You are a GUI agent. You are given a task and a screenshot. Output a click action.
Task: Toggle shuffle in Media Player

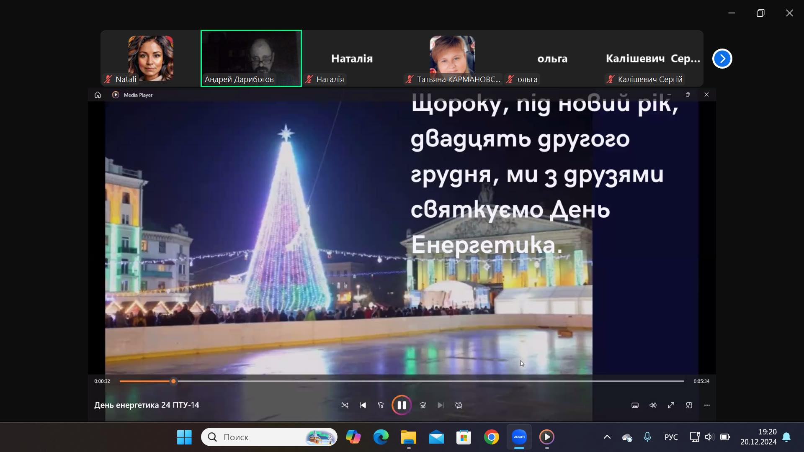[345, 405]
